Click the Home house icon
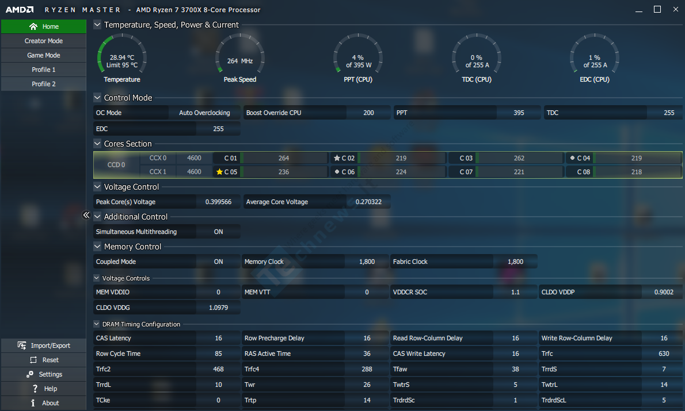Viewport: 685px width, 411px height. [33, 26]
